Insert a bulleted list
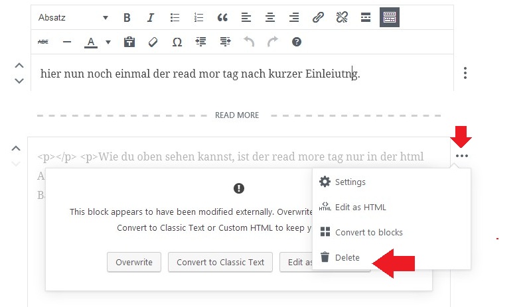 coord(175,18)
